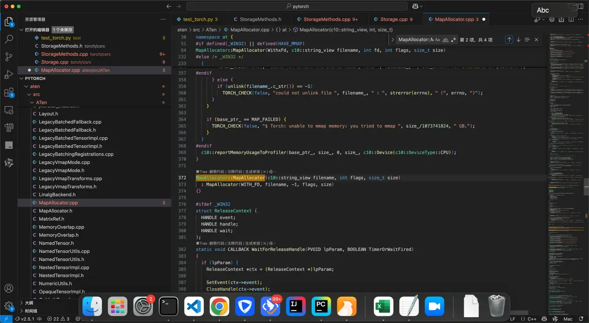Open the Remote Explorer view
This screenshot has height=323, width=589.
[x=9, y=110]
